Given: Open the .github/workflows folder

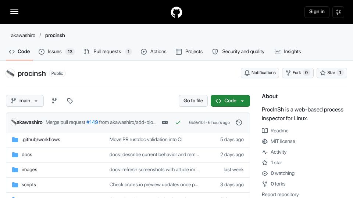Looking at the screenshot, I should (41, 140).
